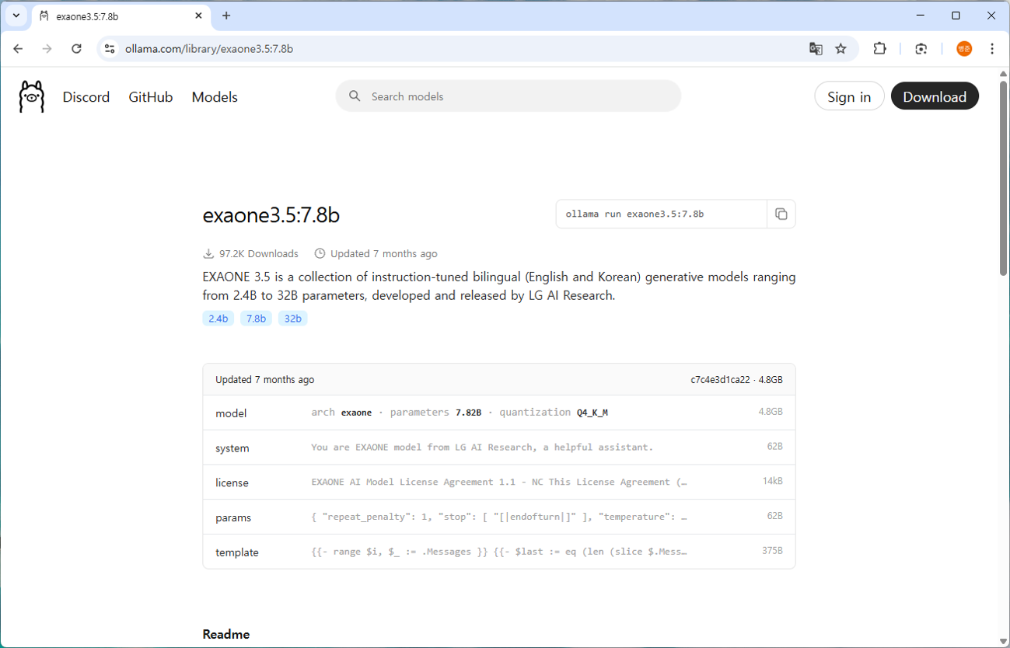This screenshot has height=648, width=1010.
Task: Select the 2.4b model tag
Action: point(218,319)
